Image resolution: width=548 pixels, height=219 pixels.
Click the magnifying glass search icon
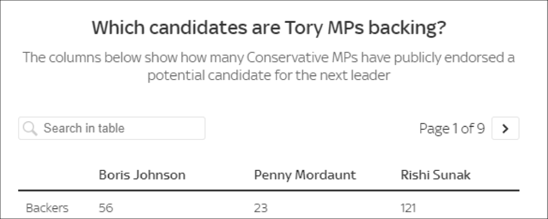30,129
